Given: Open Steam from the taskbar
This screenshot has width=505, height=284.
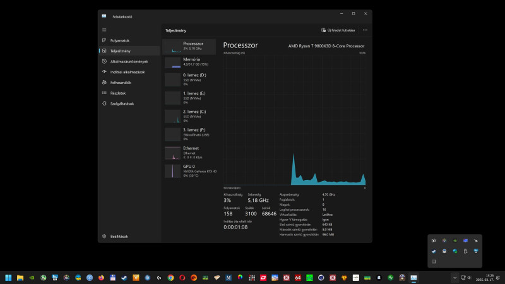Looking at the screenshot, I should point(124,278).
